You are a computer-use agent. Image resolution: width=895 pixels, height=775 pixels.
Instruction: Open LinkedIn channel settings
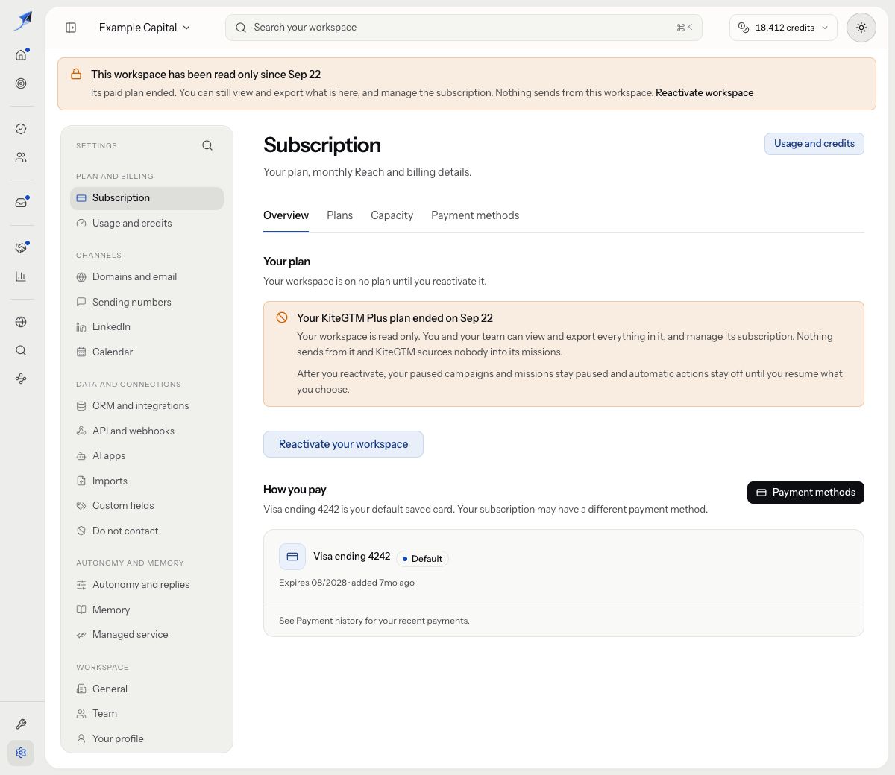coord(147,327)
